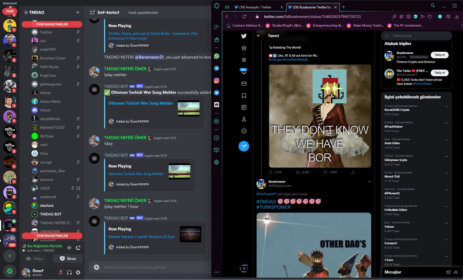The image size is (463, 280).
Task: Toggle Opera ad blocker shield
Action: [x=415, y=17]
